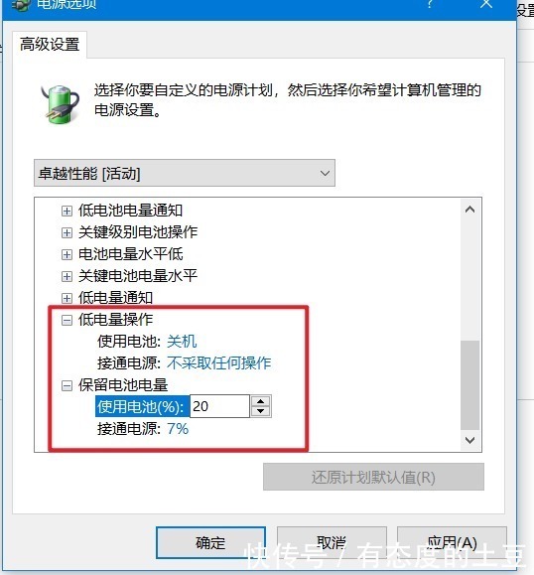534x575 pixels.
Task: Click the help question mark icon
Action: point(430,4)
